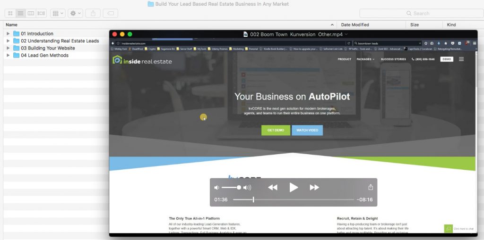Screen dimensions: 484x240
Task: Click the browser home icon
Action: (x=446, y=43)
